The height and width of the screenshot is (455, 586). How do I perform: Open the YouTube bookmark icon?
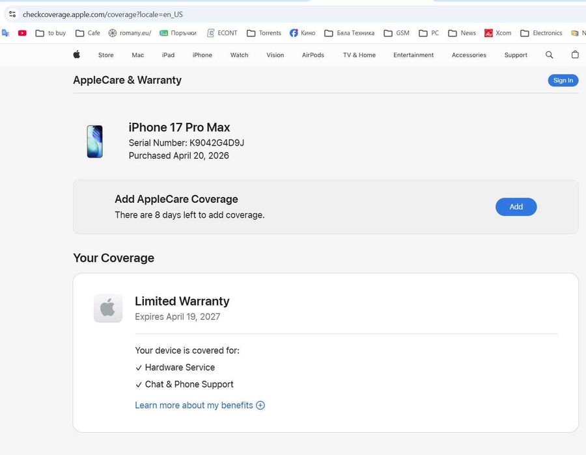click(x=22, y=33)
